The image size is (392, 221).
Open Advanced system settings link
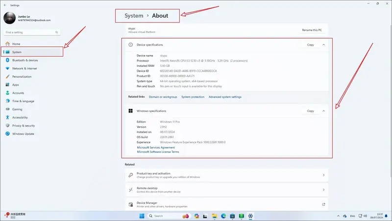tap(225, 97)
